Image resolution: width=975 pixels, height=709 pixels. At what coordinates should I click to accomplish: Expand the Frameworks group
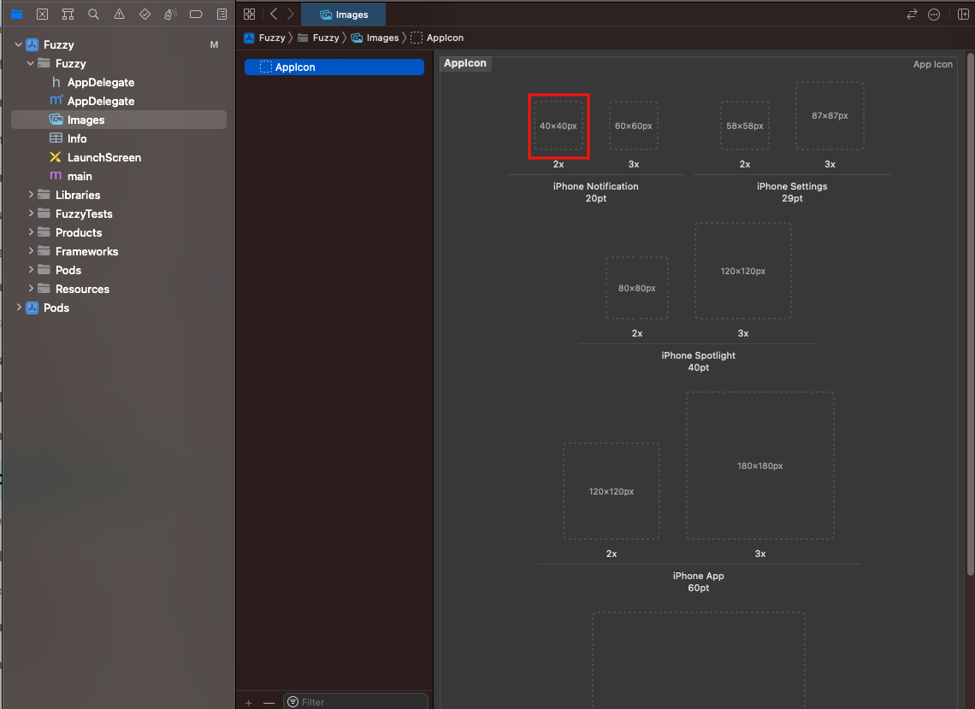[32, 251]
